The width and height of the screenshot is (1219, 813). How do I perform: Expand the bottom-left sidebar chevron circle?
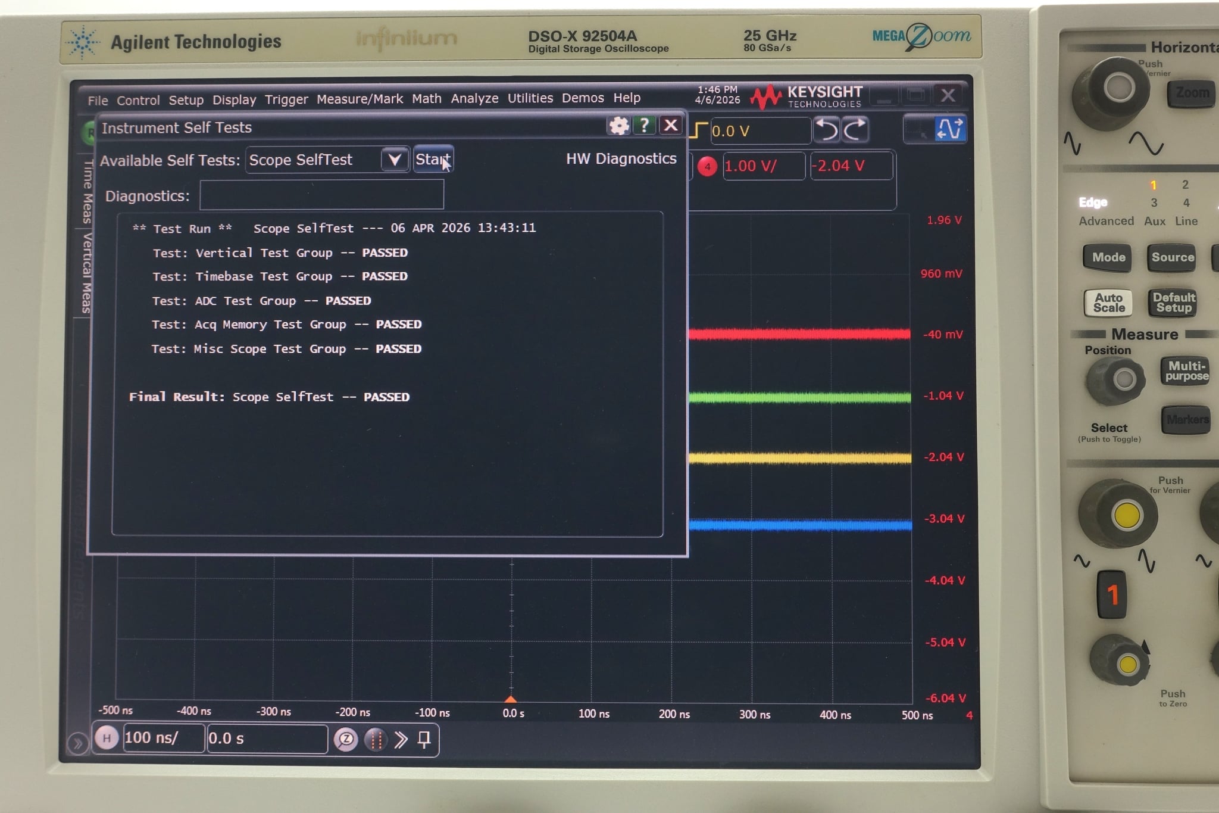point(77,743)
